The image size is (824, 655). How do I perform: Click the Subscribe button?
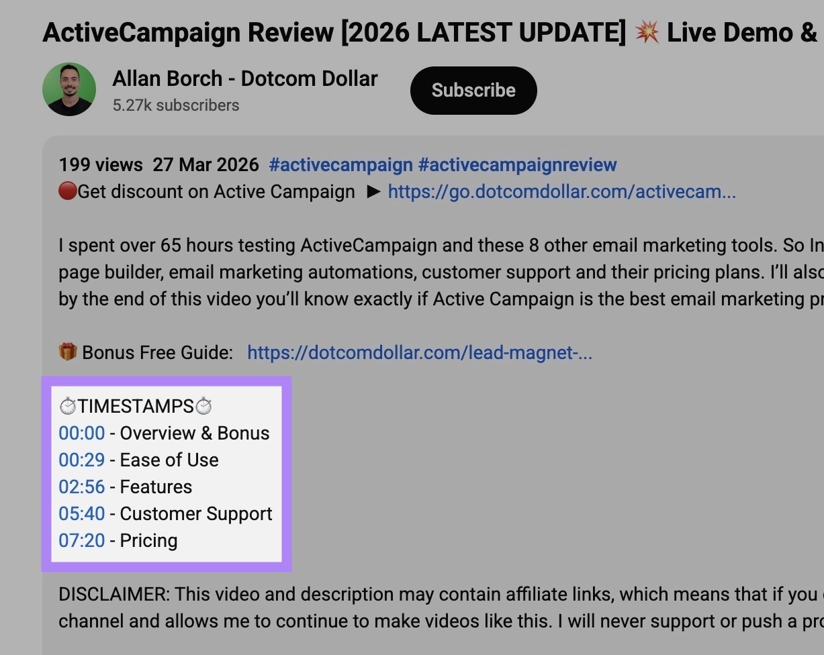[473, 90]
